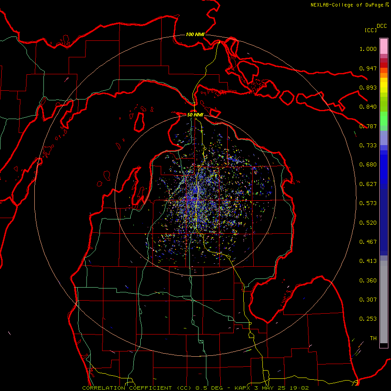Click the TH threshold label on legend

click(x=373, y=338)
